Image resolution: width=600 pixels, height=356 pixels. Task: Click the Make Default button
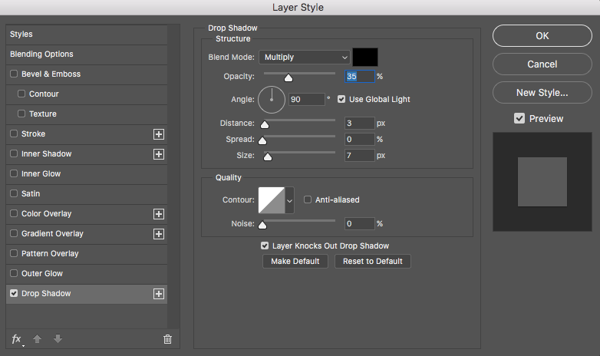coord(295,261)
